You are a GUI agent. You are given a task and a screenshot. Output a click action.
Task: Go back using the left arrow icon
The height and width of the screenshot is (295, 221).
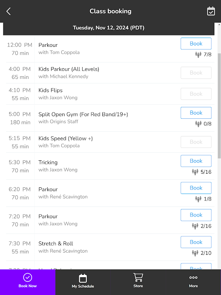(8, 11)
